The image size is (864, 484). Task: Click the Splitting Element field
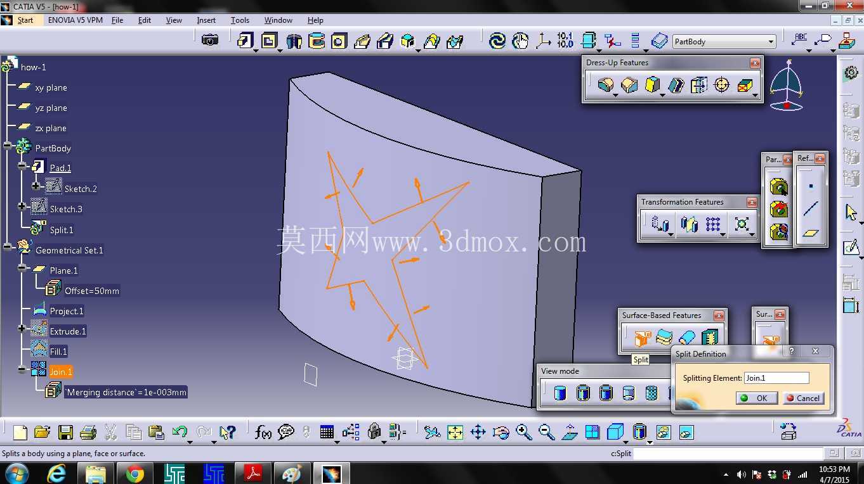tap(776, 378)
